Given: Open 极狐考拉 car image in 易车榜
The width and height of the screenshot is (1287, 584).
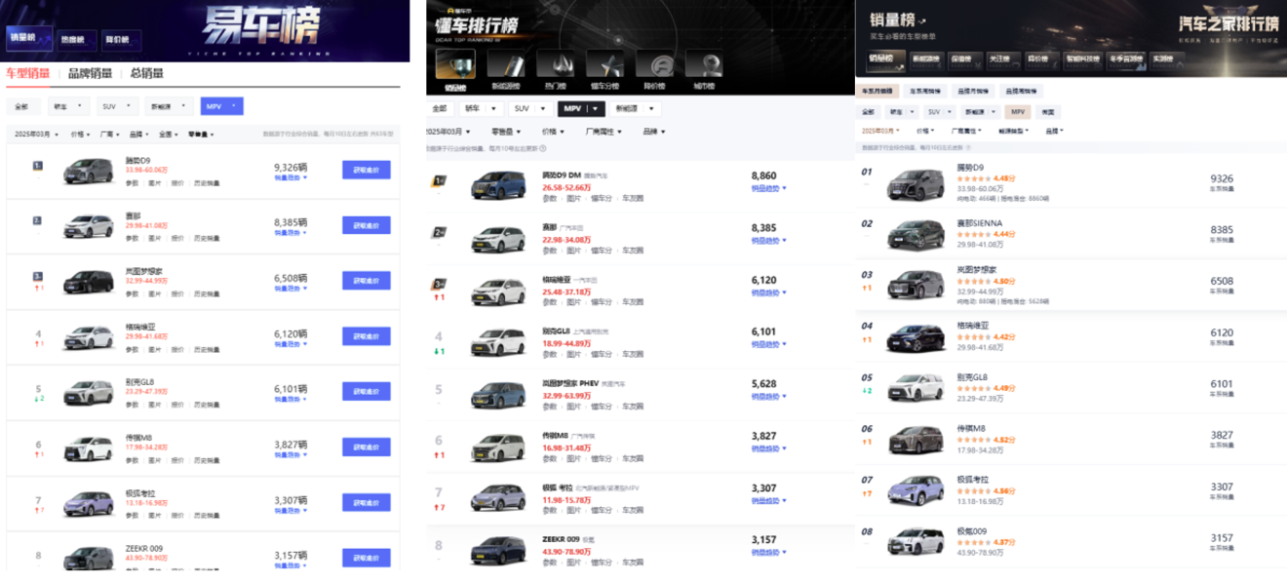Looking at the screenshot, I should pyautogui.click(x=88, y=502).
